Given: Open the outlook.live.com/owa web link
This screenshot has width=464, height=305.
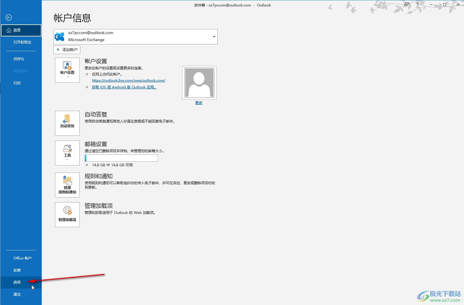Looking at the screenshot, I should [128, 81].
